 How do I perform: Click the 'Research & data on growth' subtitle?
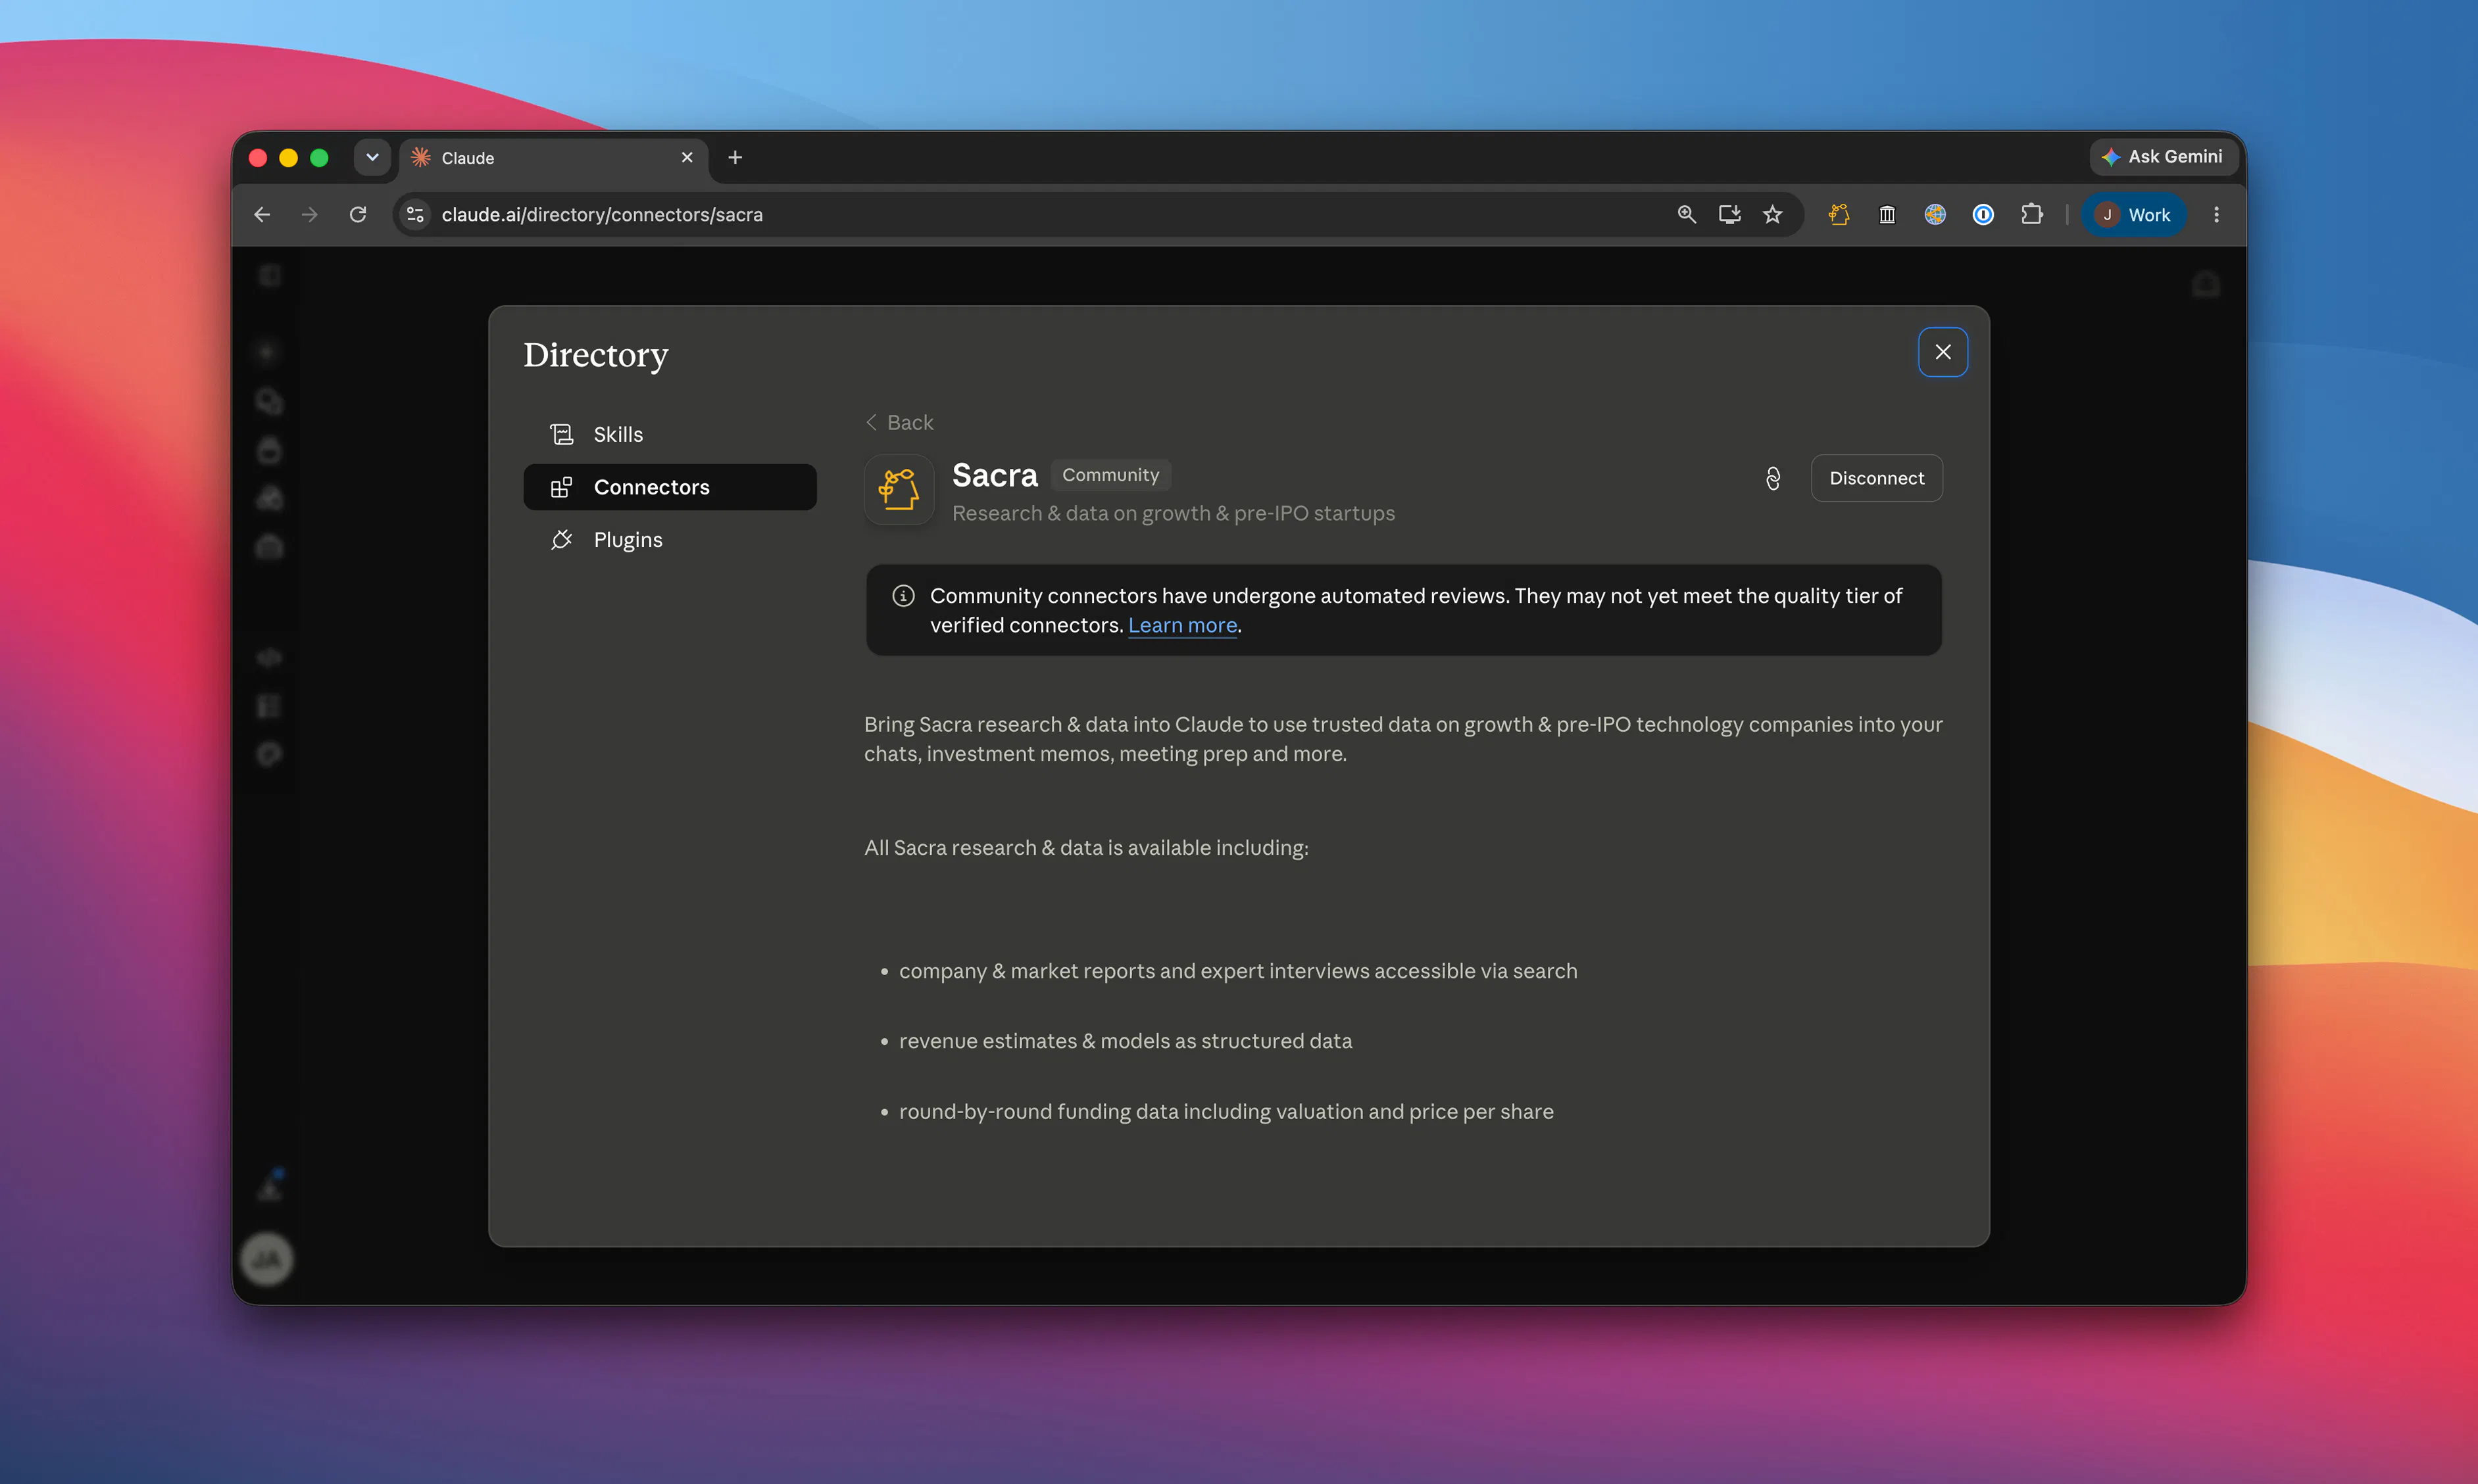pos(1172,513)
